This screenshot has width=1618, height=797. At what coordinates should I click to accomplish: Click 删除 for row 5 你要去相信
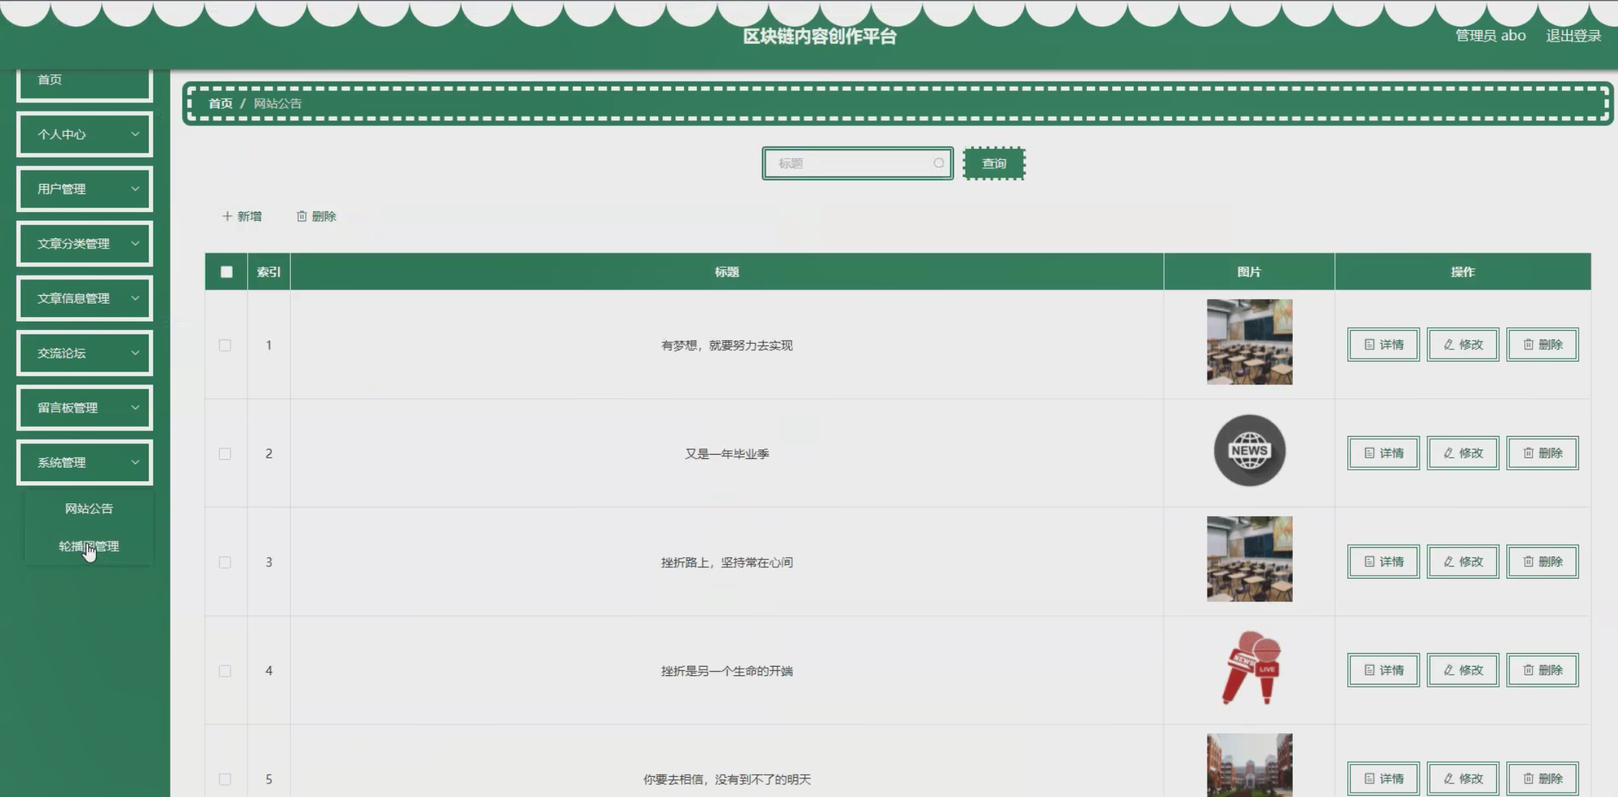coord(1542,778)
